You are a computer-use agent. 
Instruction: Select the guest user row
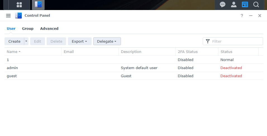point(84,76)
